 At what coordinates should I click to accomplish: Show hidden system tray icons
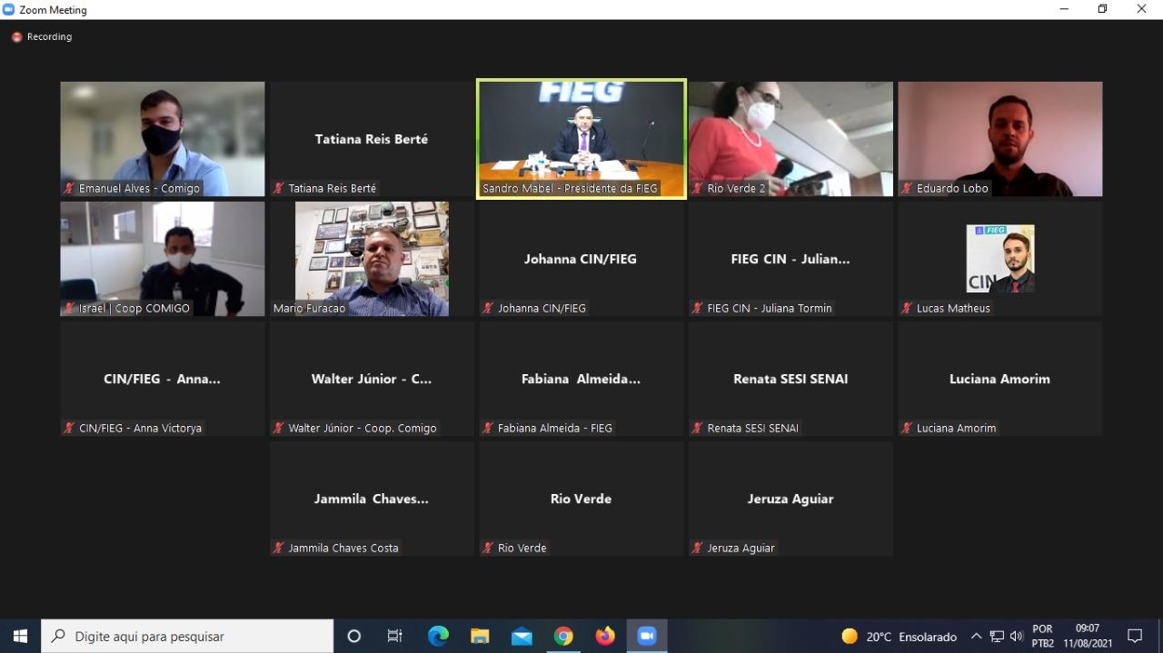pyautogui.click(x=977, y=637)
